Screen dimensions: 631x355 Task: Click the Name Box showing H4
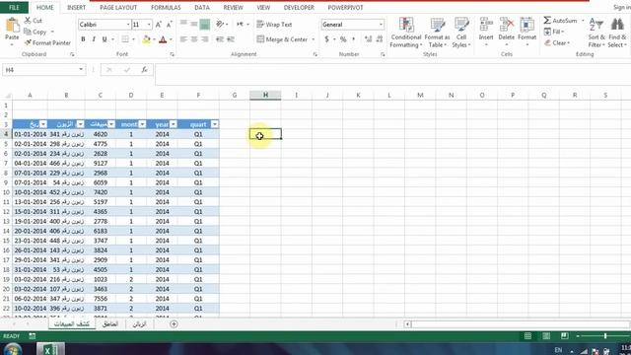(43, 70)
